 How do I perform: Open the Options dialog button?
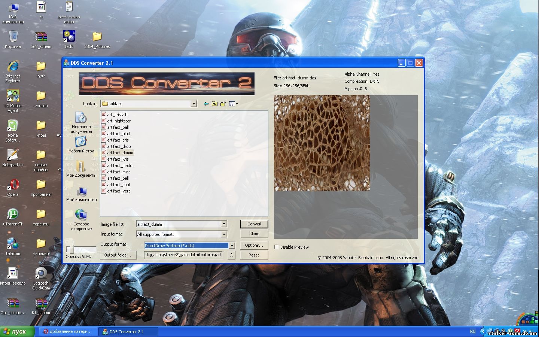(x=254, y=245)
